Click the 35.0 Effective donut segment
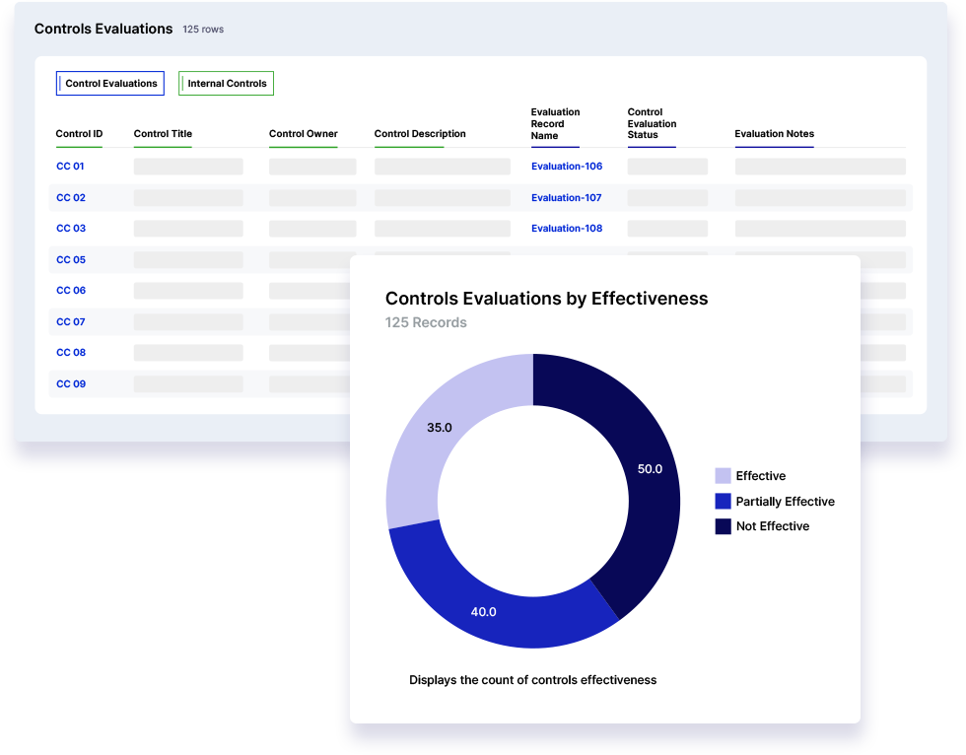This screenshot has height=755, width=966. [x=440, y=428]
